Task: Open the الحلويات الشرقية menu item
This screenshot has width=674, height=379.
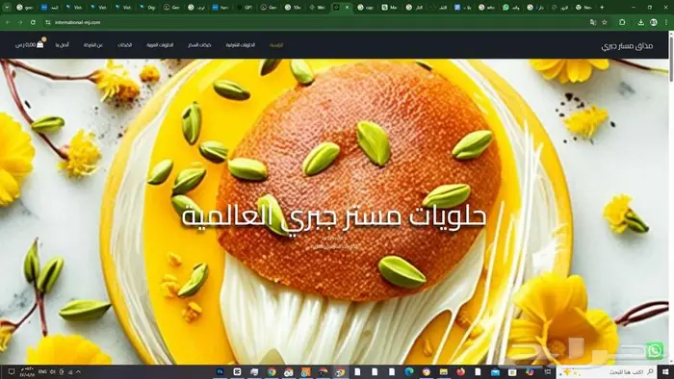Action: 241,44
